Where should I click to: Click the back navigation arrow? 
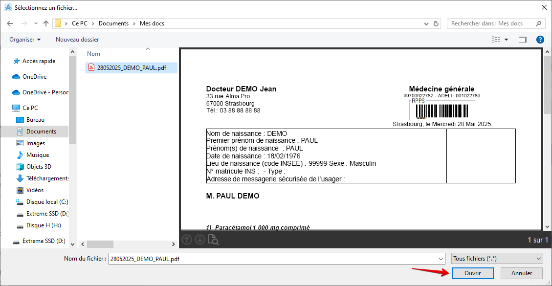tap(10, 23)
